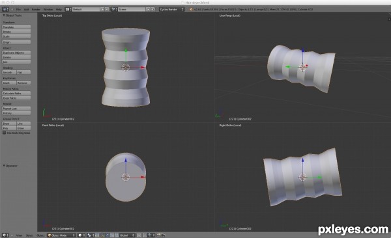Open the Select menu in 3D header
Image resolution: width=391 pixels, height=238 pixels.
[29, 235]
